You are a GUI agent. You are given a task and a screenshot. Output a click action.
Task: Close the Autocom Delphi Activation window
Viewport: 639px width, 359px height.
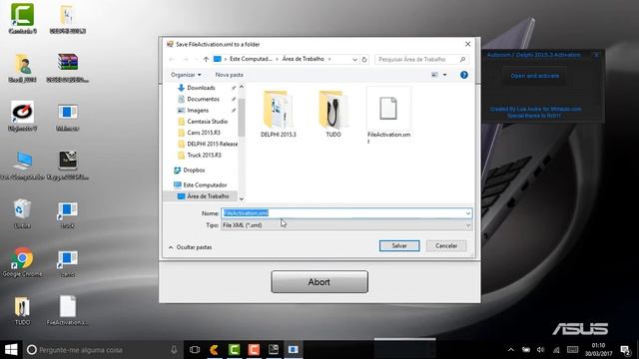click(x=596, y=55)
